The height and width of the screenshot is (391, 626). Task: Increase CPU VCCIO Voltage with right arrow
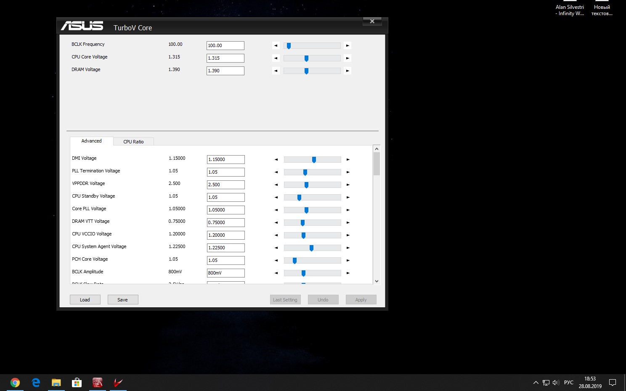point(348,235)
